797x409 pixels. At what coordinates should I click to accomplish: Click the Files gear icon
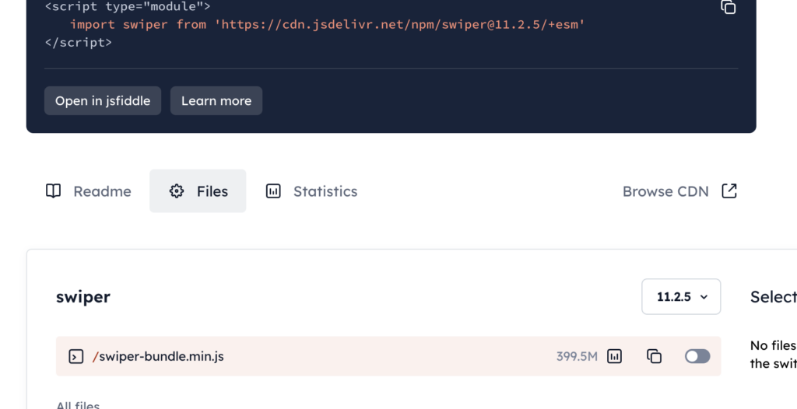177,191
